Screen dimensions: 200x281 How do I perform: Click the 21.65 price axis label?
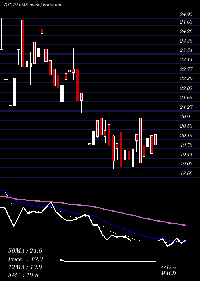[x=186, y=98]
